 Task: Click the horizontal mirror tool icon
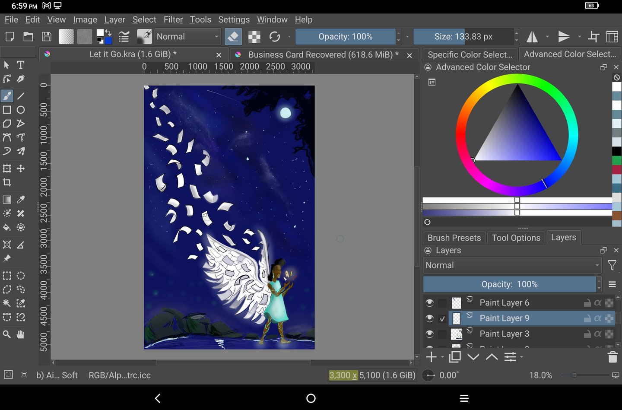(x=532, y=37)
